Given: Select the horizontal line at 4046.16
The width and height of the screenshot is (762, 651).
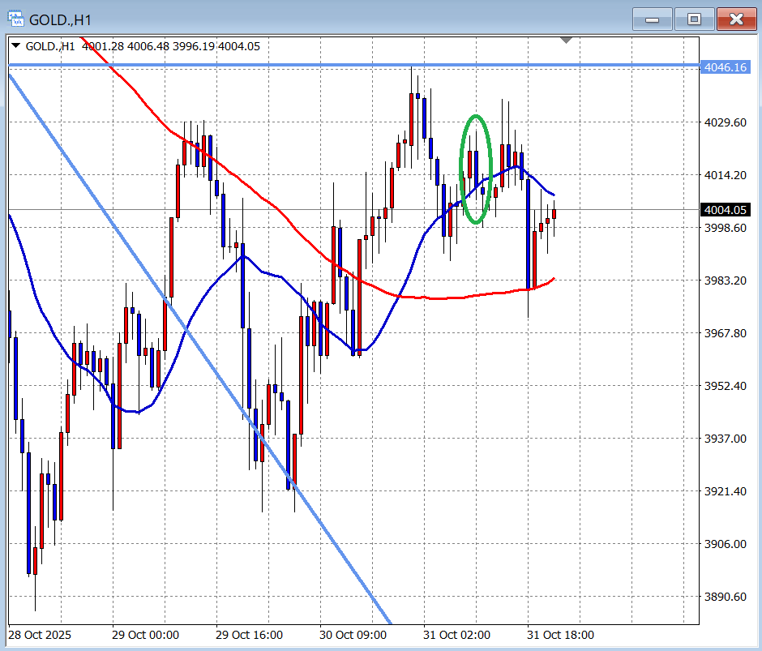Looking at the screenshot, I should [243, 65].
